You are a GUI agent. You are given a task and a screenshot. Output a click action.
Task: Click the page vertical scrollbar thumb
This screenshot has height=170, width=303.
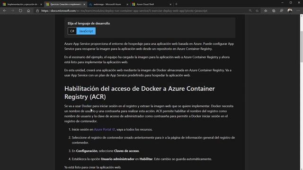click(302, 46)
